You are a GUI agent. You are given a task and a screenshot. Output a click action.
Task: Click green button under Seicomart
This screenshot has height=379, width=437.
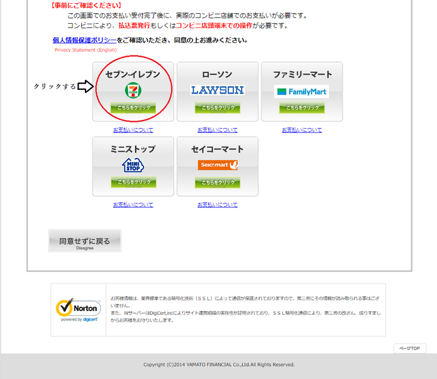tap(217, 182)
